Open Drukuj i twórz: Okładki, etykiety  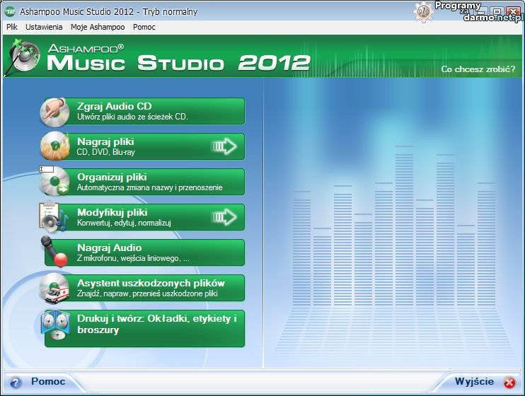point(144,328)
